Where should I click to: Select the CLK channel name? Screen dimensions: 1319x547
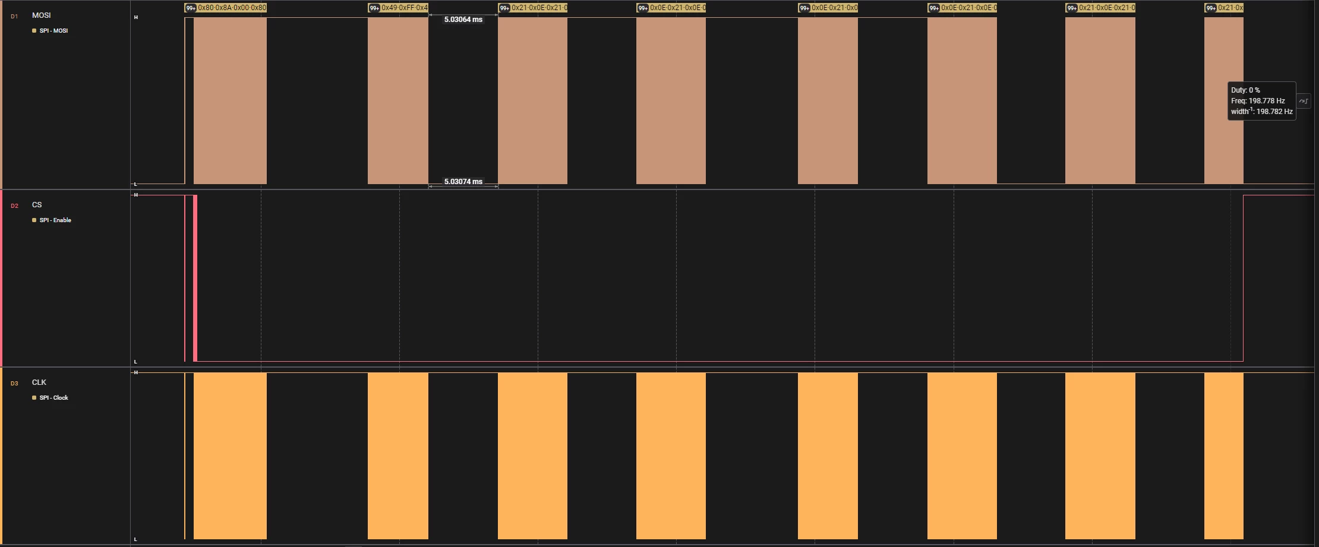[39, 382]
